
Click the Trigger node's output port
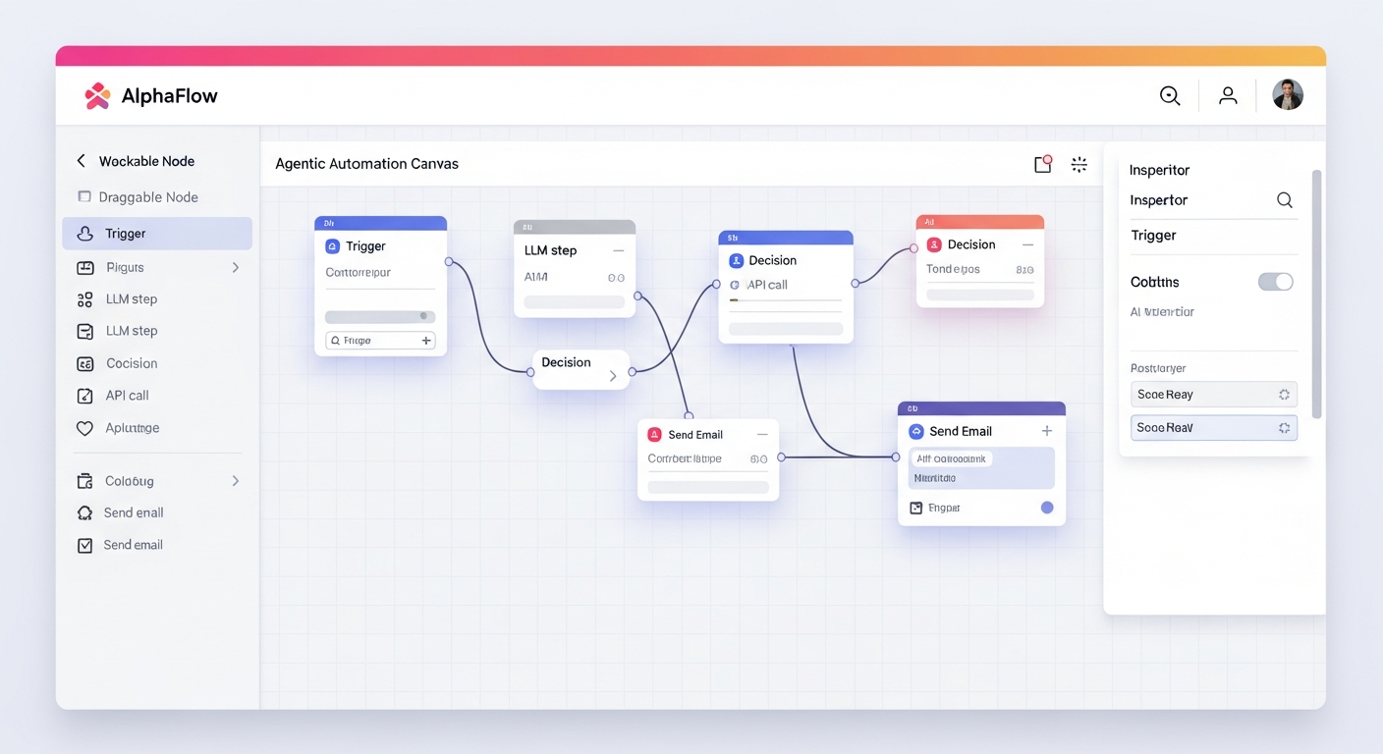click(449, 262)
